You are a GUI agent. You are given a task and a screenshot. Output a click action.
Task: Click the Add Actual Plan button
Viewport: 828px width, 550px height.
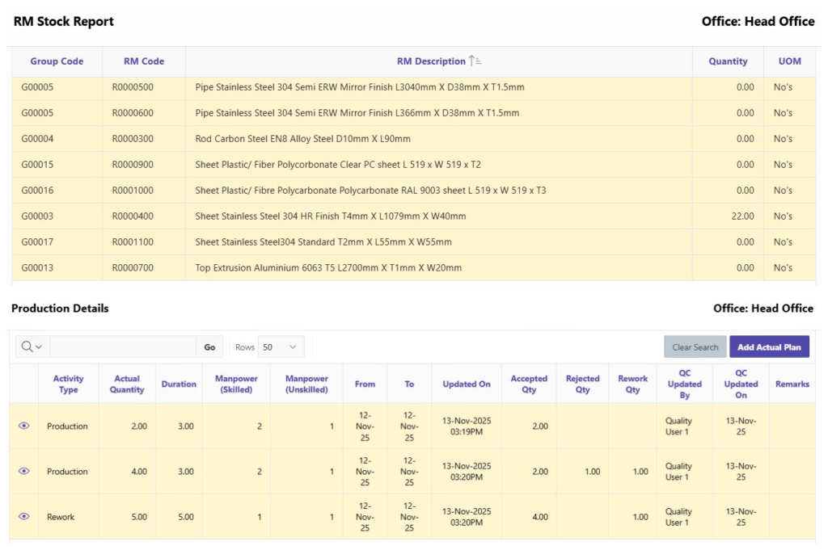768,347
